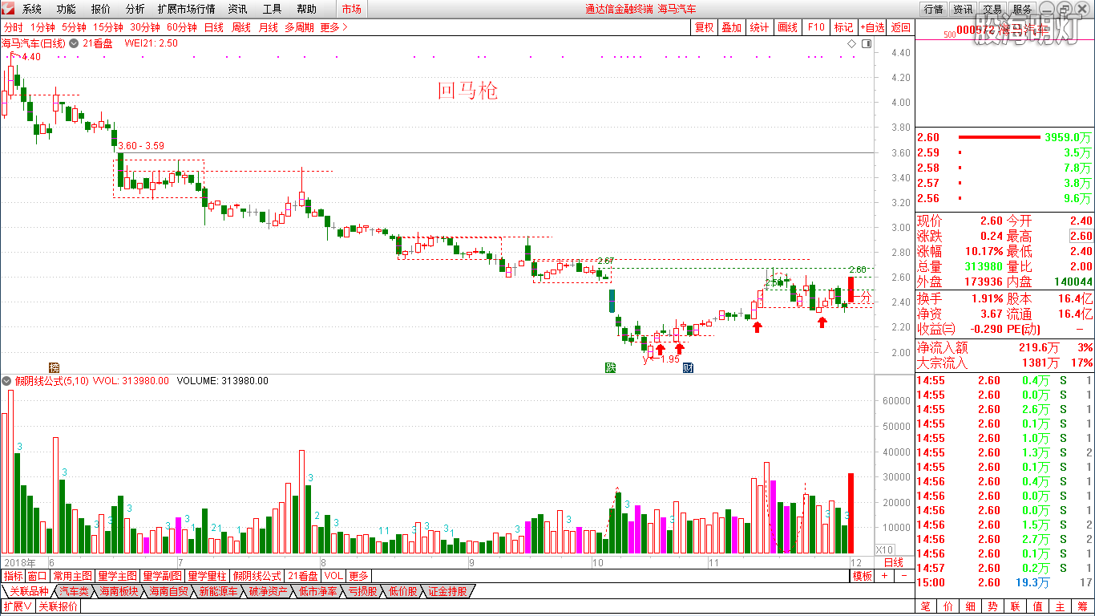This screenshot has width=1095, height=616.
Task: Select the 21看盘 indicator tab
Action: (x=304, y=576)
